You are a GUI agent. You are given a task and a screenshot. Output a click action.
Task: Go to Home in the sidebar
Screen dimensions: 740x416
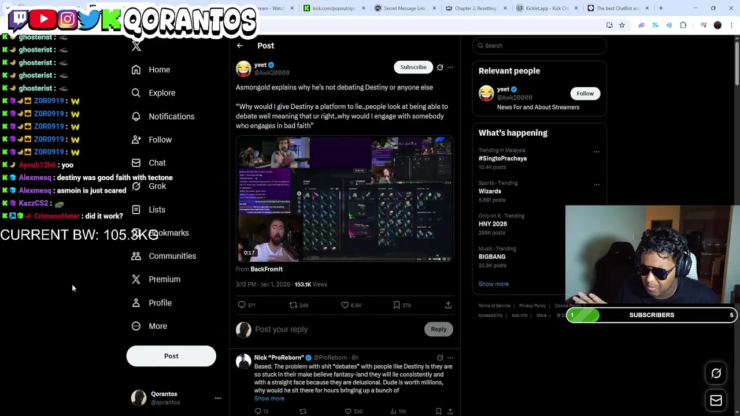pos(151,69)
